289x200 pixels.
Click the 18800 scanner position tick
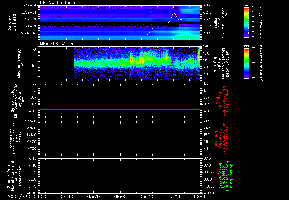pos(31,128)
